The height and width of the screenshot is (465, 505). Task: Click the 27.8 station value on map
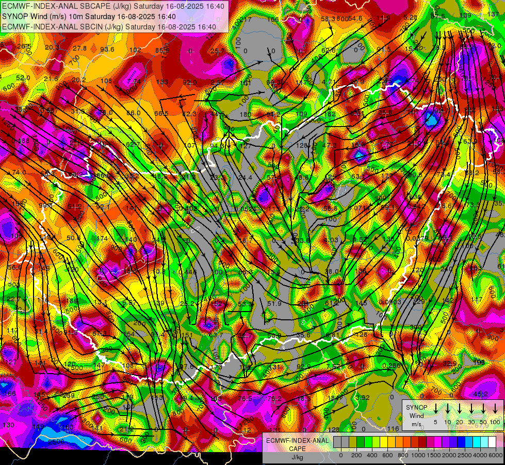pyautogui.click(x=79, y=49)
